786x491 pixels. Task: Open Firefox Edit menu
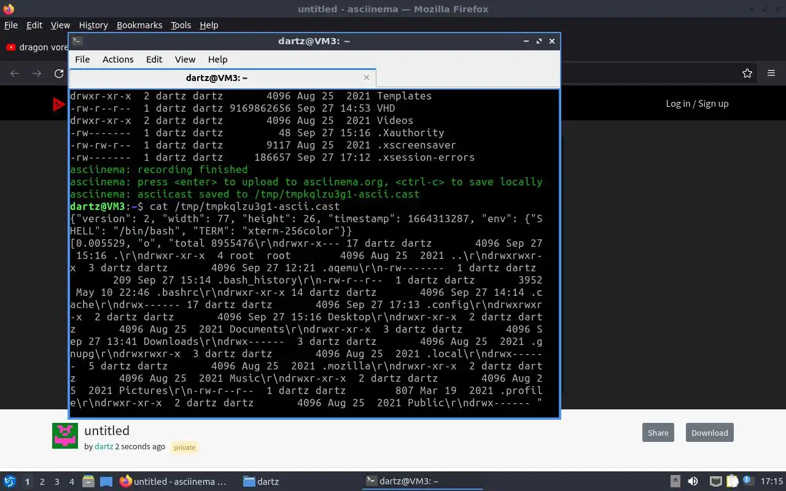[34, 25]
